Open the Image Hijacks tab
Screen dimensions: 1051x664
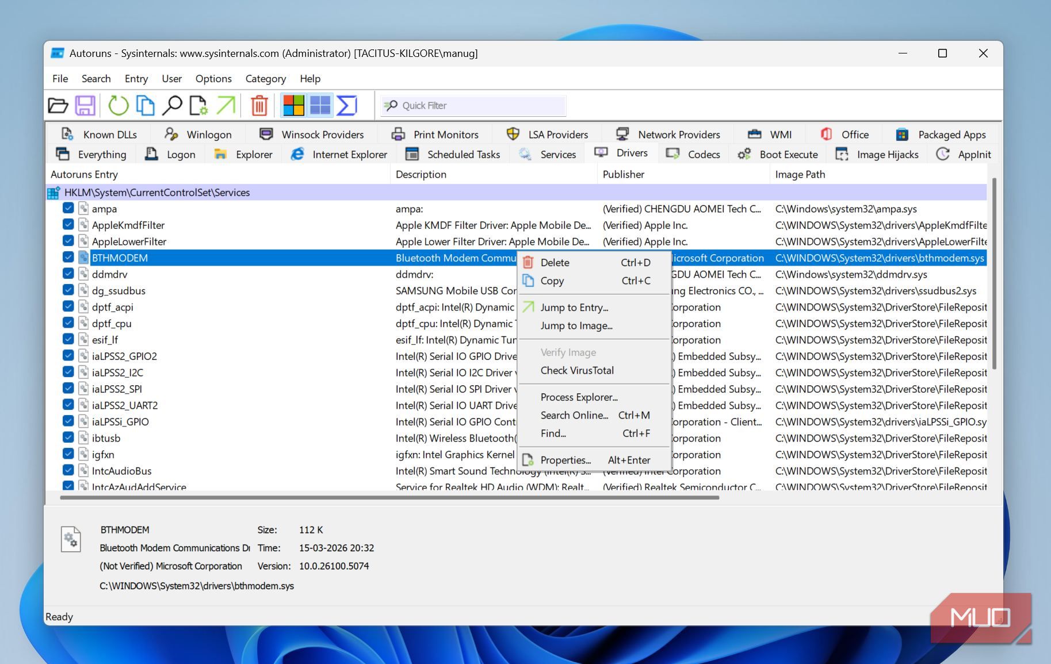tap(877, 155)
